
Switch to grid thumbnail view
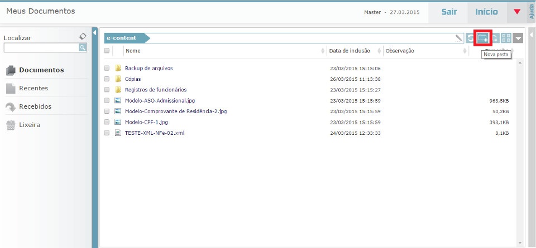[506, 38]
